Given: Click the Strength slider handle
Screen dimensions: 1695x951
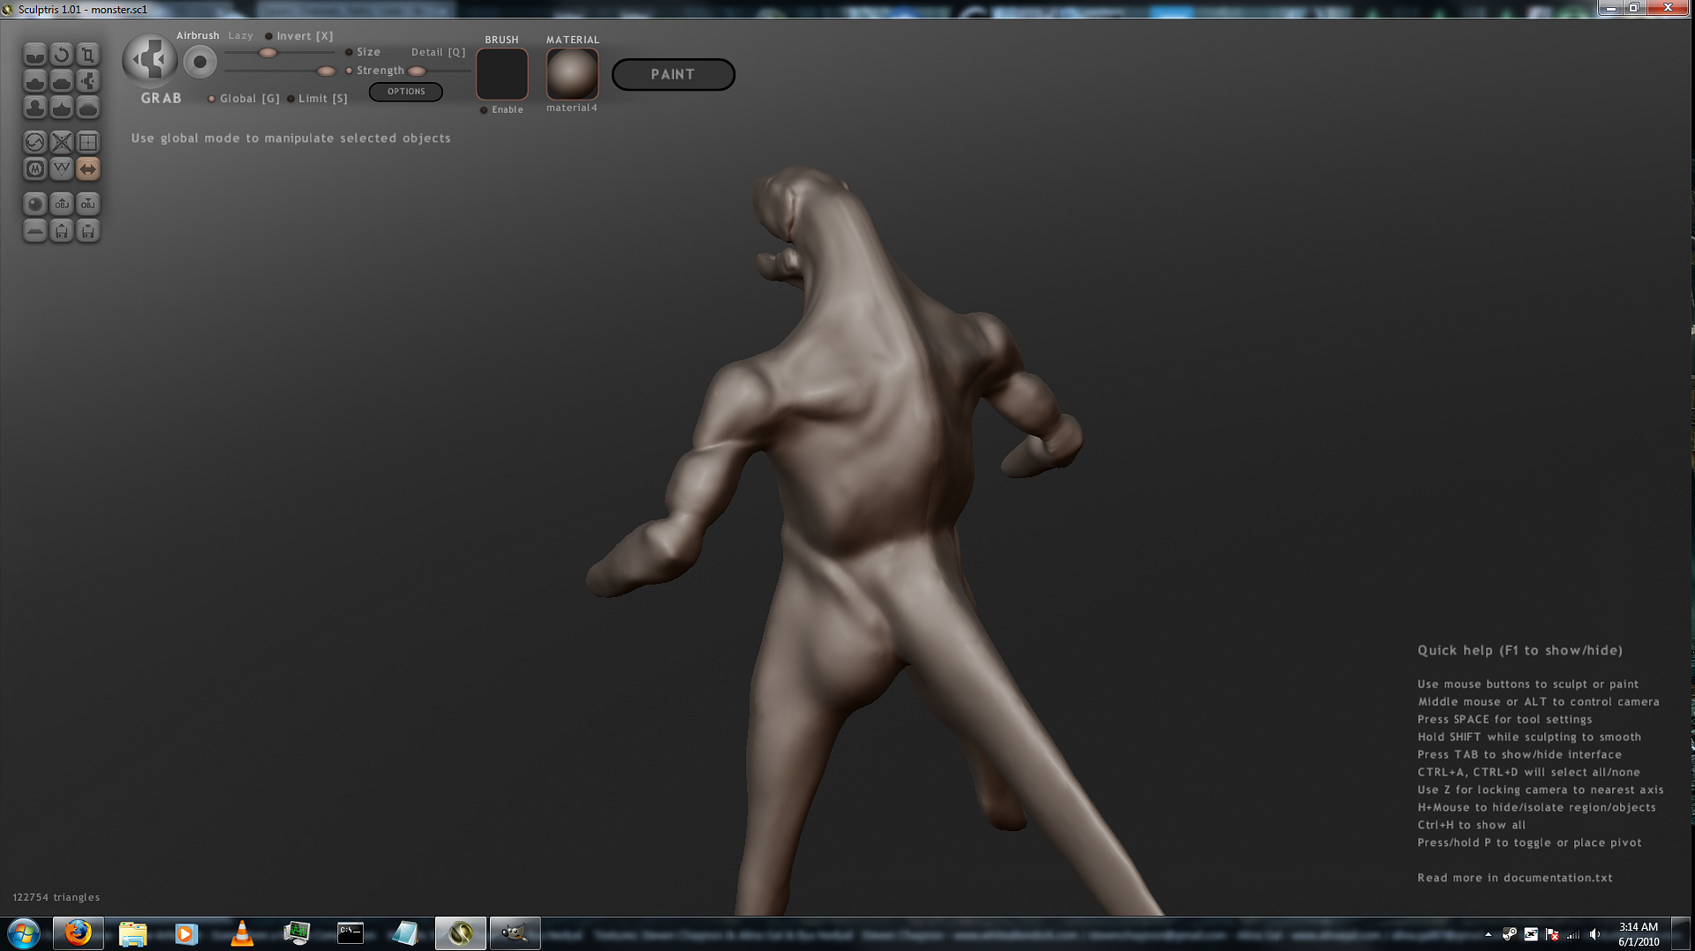Looking at the screenshot, I should coord(326,71).
